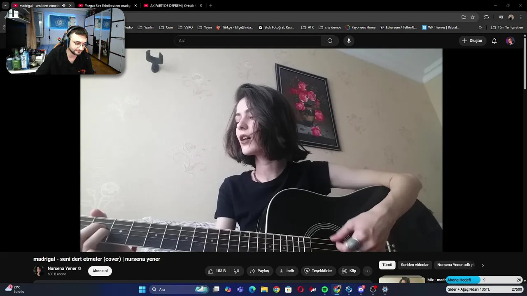Bookmark this page with star icon

tap(473, 17)
